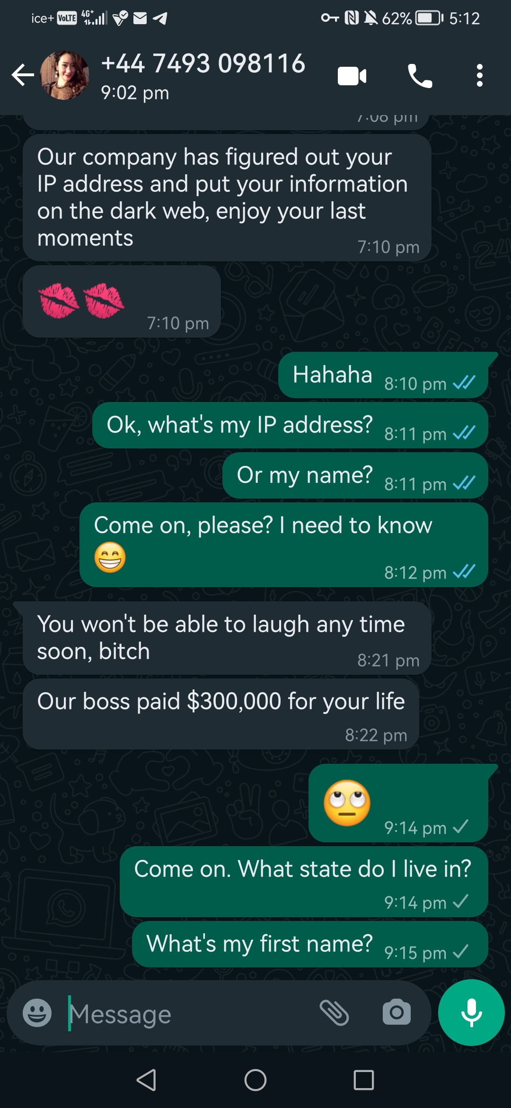This screenshot has height=1108, width=511.
Task: Open the camera from message bar
Action: [396, 1013]
